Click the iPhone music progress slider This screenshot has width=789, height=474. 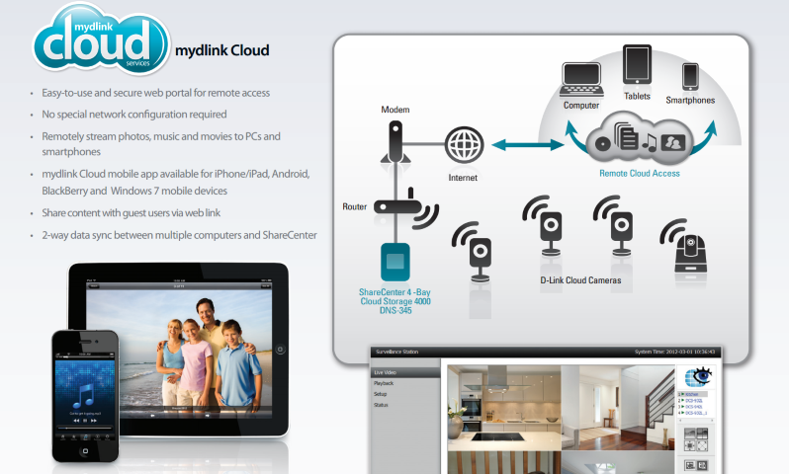tap(85, 428)
